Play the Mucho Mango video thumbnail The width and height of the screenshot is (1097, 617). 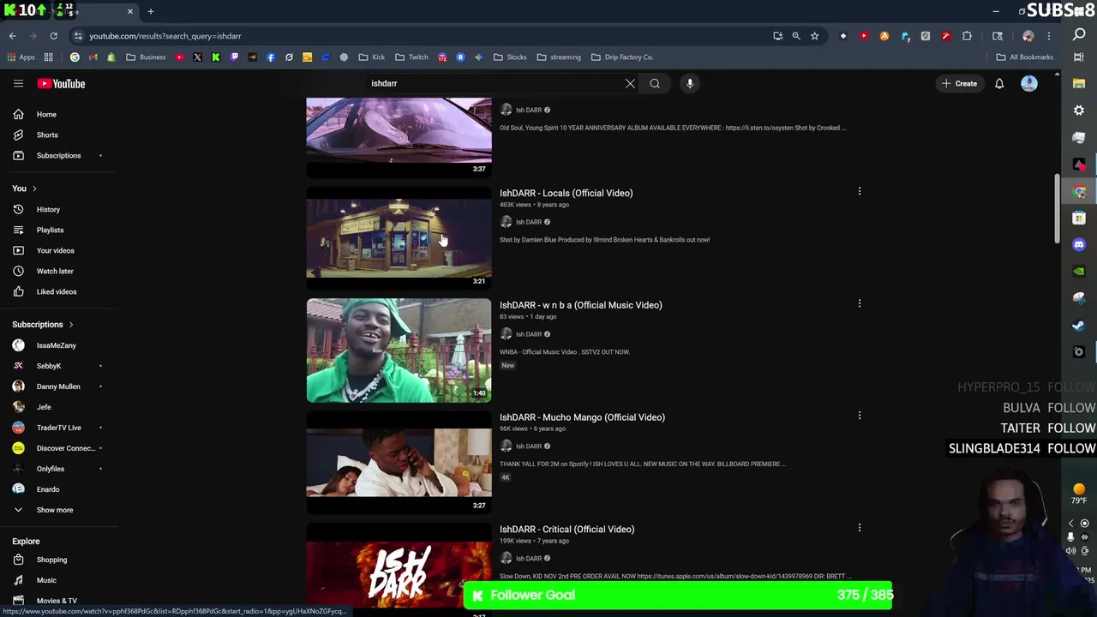click(x=399, y=463)
